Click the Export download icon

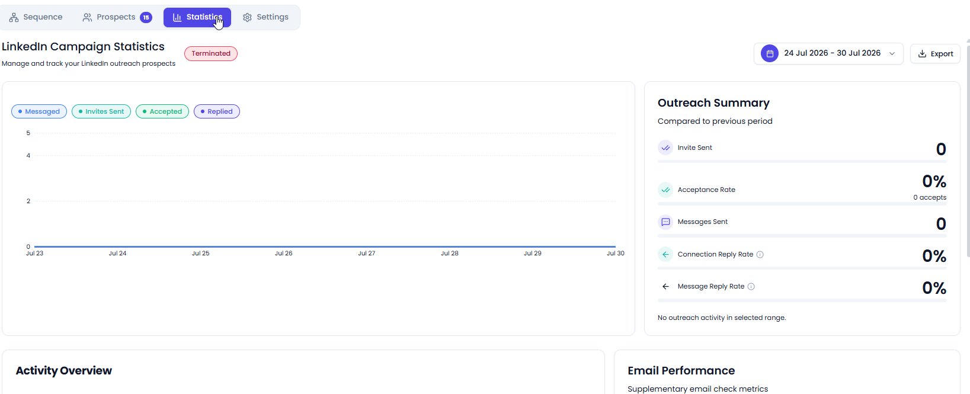pos(922,54)
